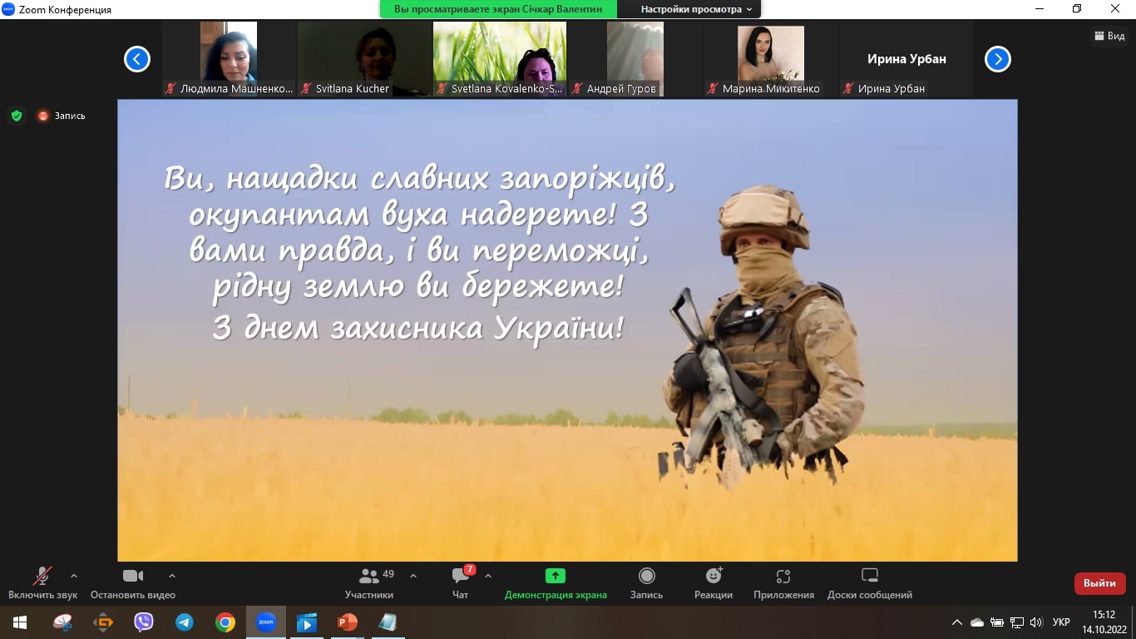Expand the arrow next to Participants

click(413, 576)
